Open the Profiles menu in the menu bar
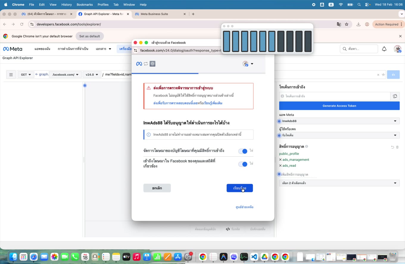The image size is (405, 264). tap(103, 4)
